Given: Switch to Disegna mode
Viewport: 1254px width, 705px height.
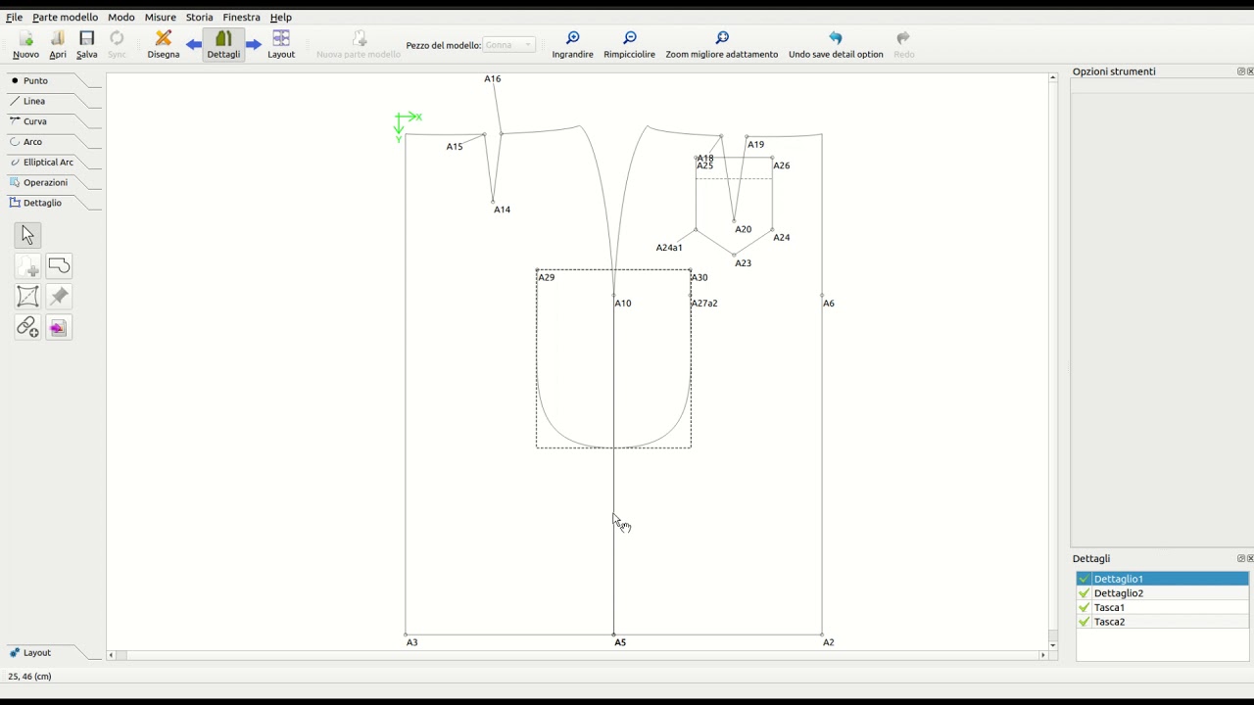Looking at the screenshot, I should pos(164,44).
